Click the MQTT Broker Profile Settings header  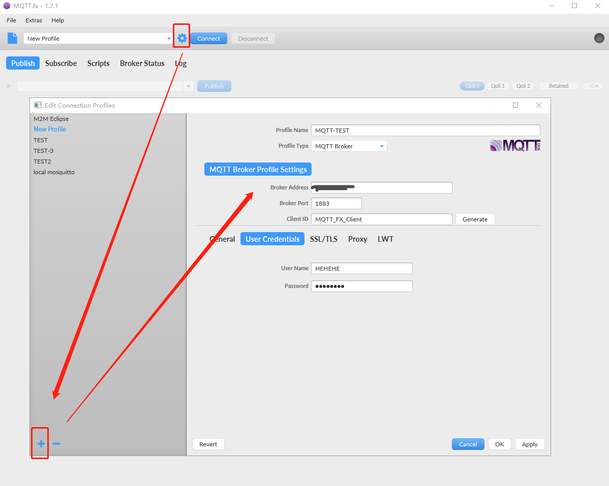click(x=258, y=169)
